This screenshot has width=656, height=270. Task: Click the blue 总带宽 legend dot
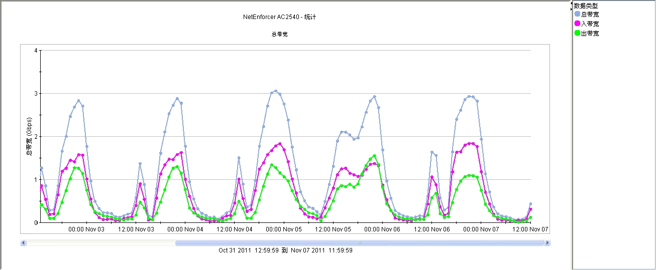pyautogui.click(x=577, y=14)
